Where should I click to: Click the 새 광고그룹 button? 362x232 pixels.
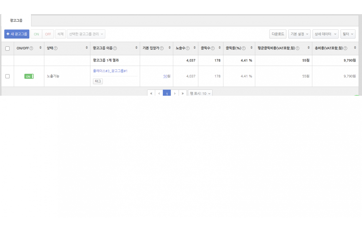coord(17,34)
